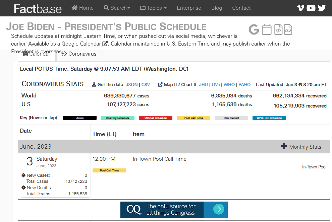Click the calendar download icon

pyautogui.click(x=267, y=29)
